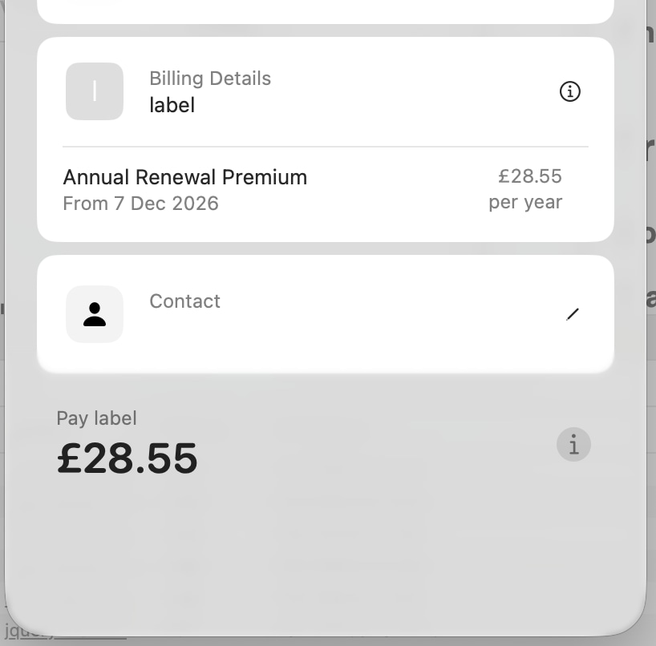Select the Billing Details heading
The image size is (656, 646).
210,79
